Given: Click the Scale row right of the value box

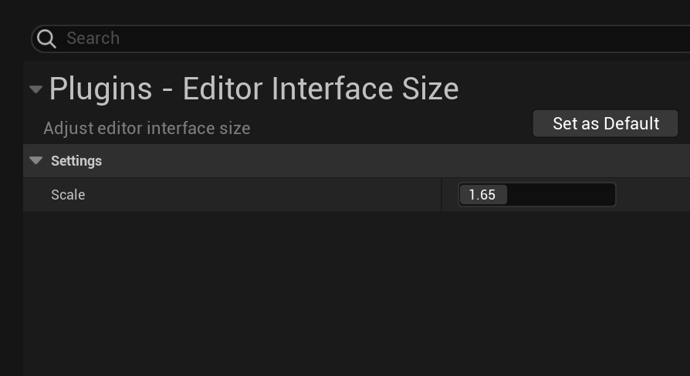Looking at the screenshot, I should point(652,195).
